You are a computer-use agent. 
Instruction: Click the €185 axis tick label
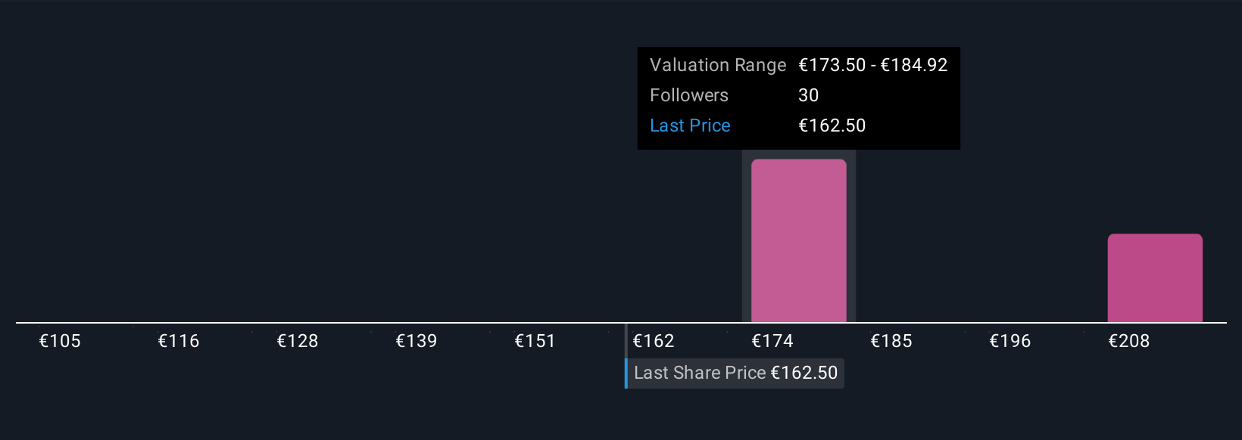pos(891,341)
